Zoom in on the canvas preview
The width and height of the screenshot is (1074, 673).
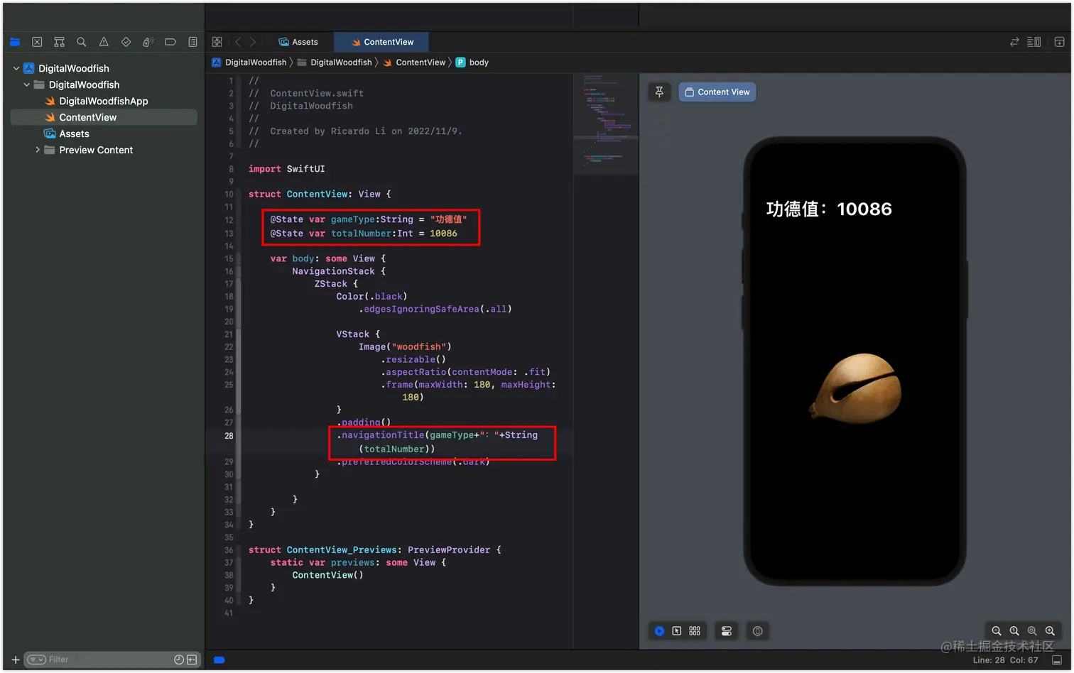click(1050, 630)
